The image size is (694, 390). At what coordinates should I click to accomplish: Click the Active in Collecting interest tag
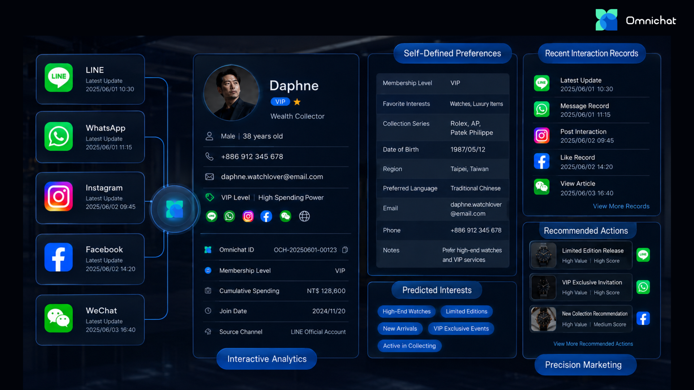click(410, 346)
